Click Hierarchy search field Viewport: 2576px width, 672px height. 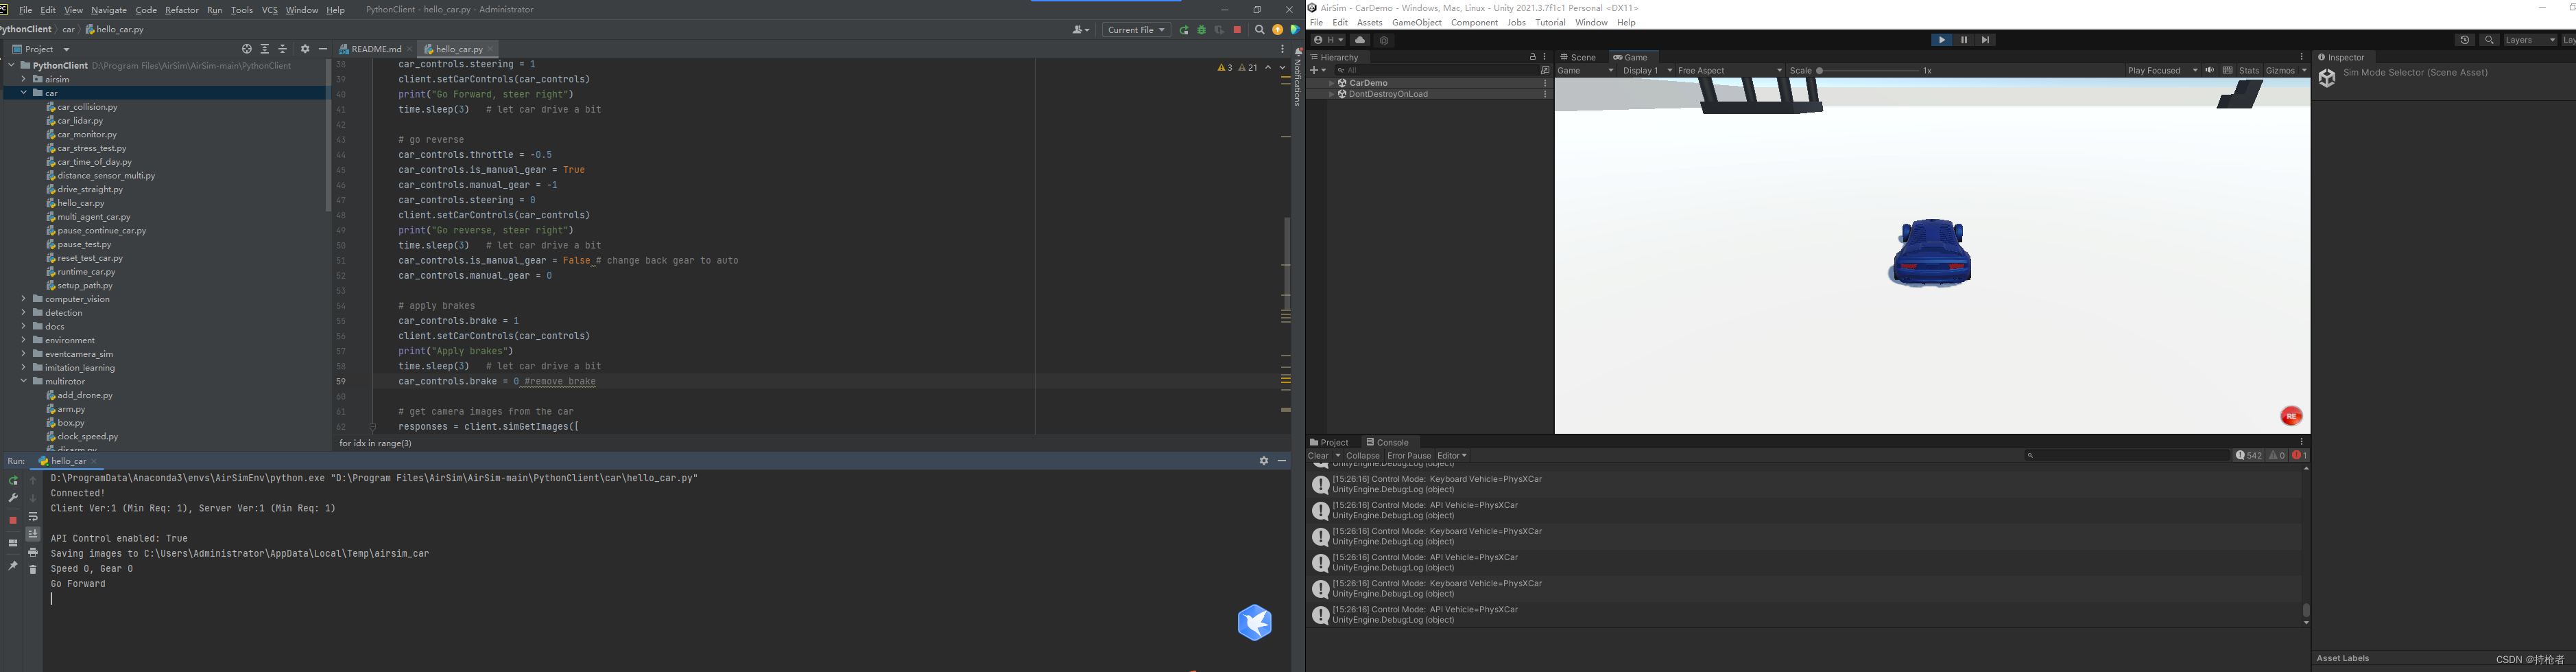coord(1437,70)
